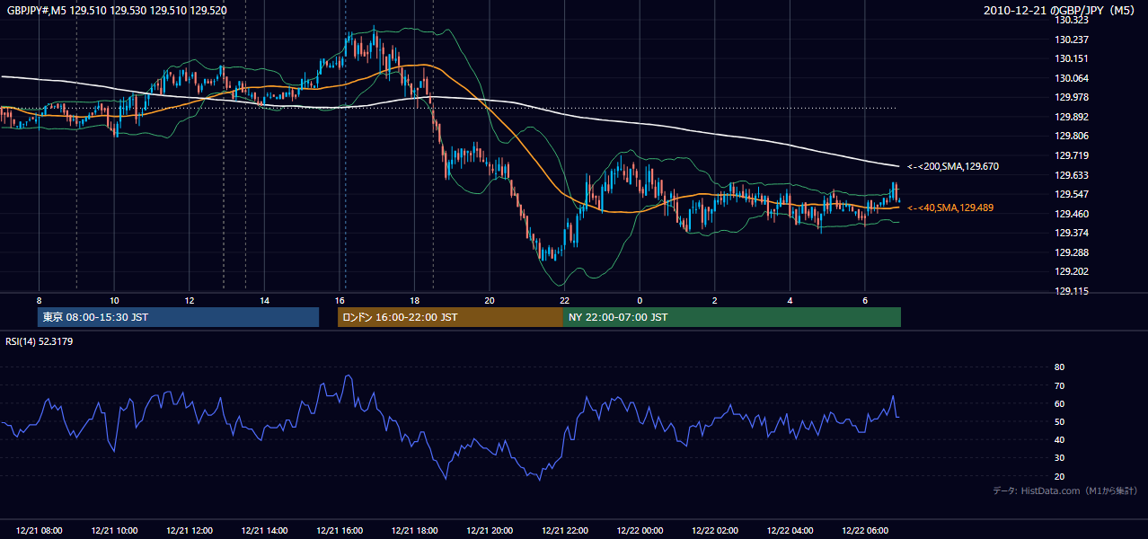This screenshot has width=1148, height=539.
Task: Click price axis value 129.202
Action: tap(1073, 271)
